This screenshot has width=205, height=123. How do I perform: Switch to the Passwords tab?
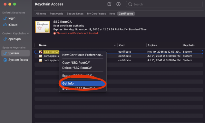pyautogui.click(x=56, y=14)
